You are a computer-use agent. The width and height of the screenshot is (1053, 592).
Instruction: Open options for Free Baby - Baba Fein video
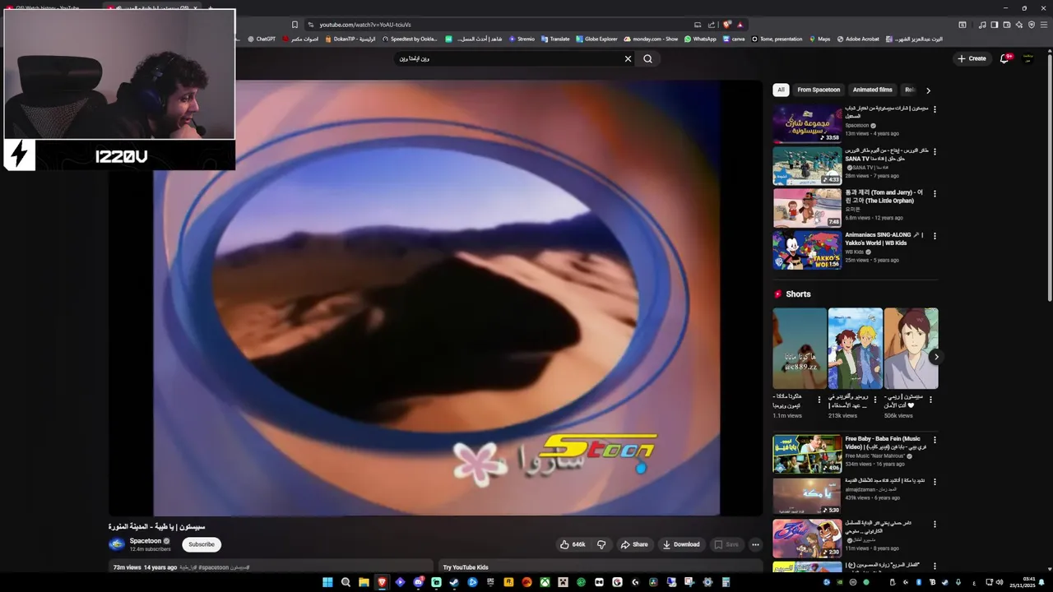pyautogui.click(x=935, y=440)
